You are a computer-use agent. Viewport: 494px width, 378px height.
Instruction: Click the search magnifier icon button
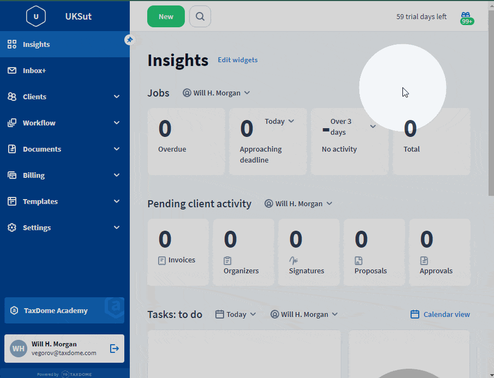coord(200,16)
